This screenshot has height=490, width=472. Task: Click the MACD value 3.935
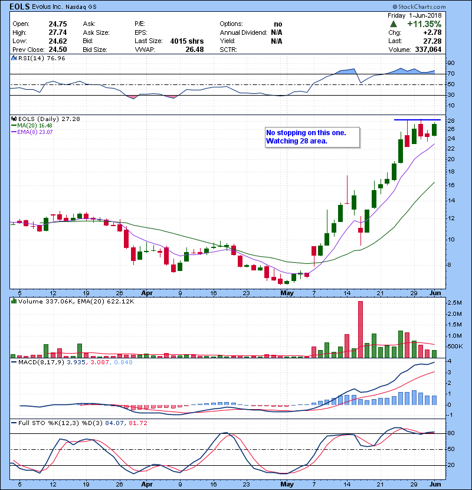[x=76, y=362]
